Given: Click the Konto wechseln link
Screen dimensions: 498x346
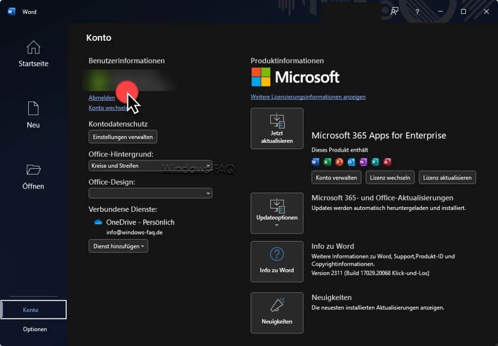Looking at the screenshot, I should (x=108, y=107).
